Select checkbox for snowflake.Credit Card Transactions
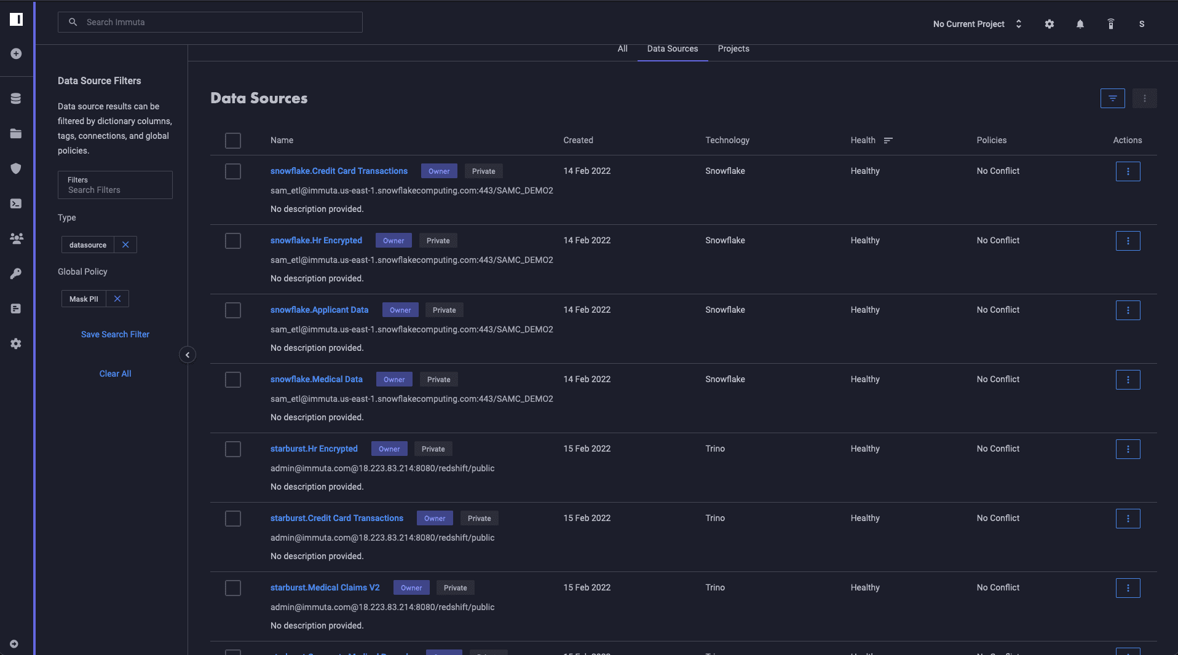 click(233, 171)
